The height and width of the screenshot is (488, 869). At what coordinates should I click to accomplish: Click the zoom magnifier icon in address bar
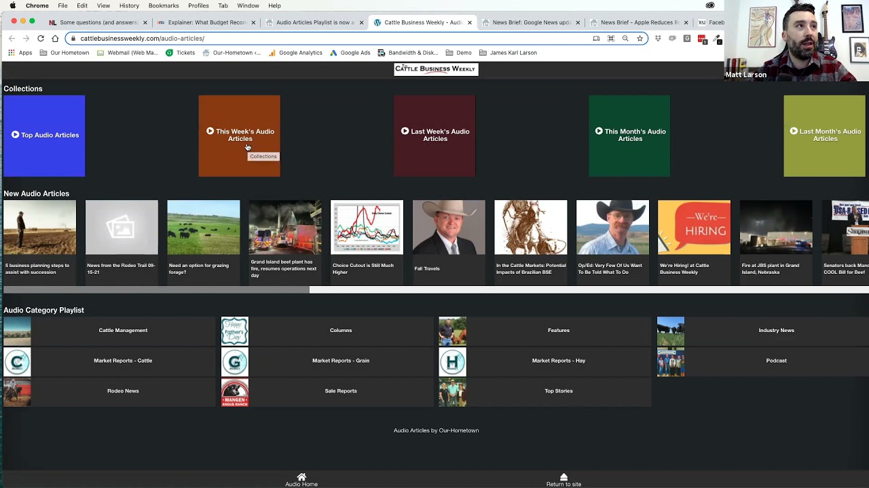click(625, 39)
